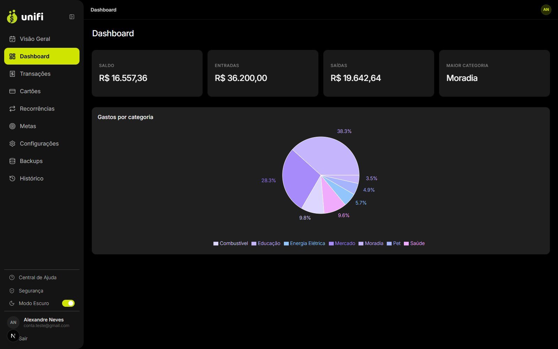Click the conta.teste@gmail.com email text
This screenshot has width=558, height=349.
[x=46, y=326]
